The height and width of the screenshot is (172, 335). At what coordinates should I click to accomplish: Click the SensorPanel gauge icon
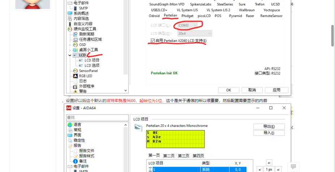click(75, 71)
